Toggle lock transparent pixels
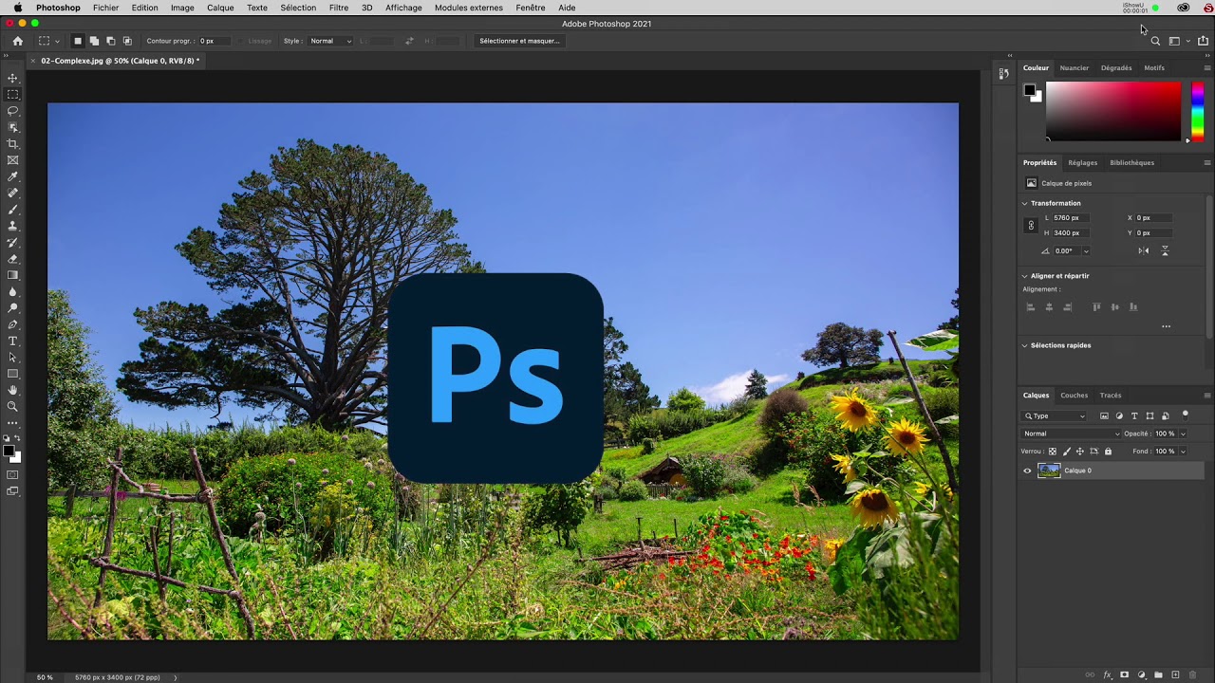 tap(1052, 452)
